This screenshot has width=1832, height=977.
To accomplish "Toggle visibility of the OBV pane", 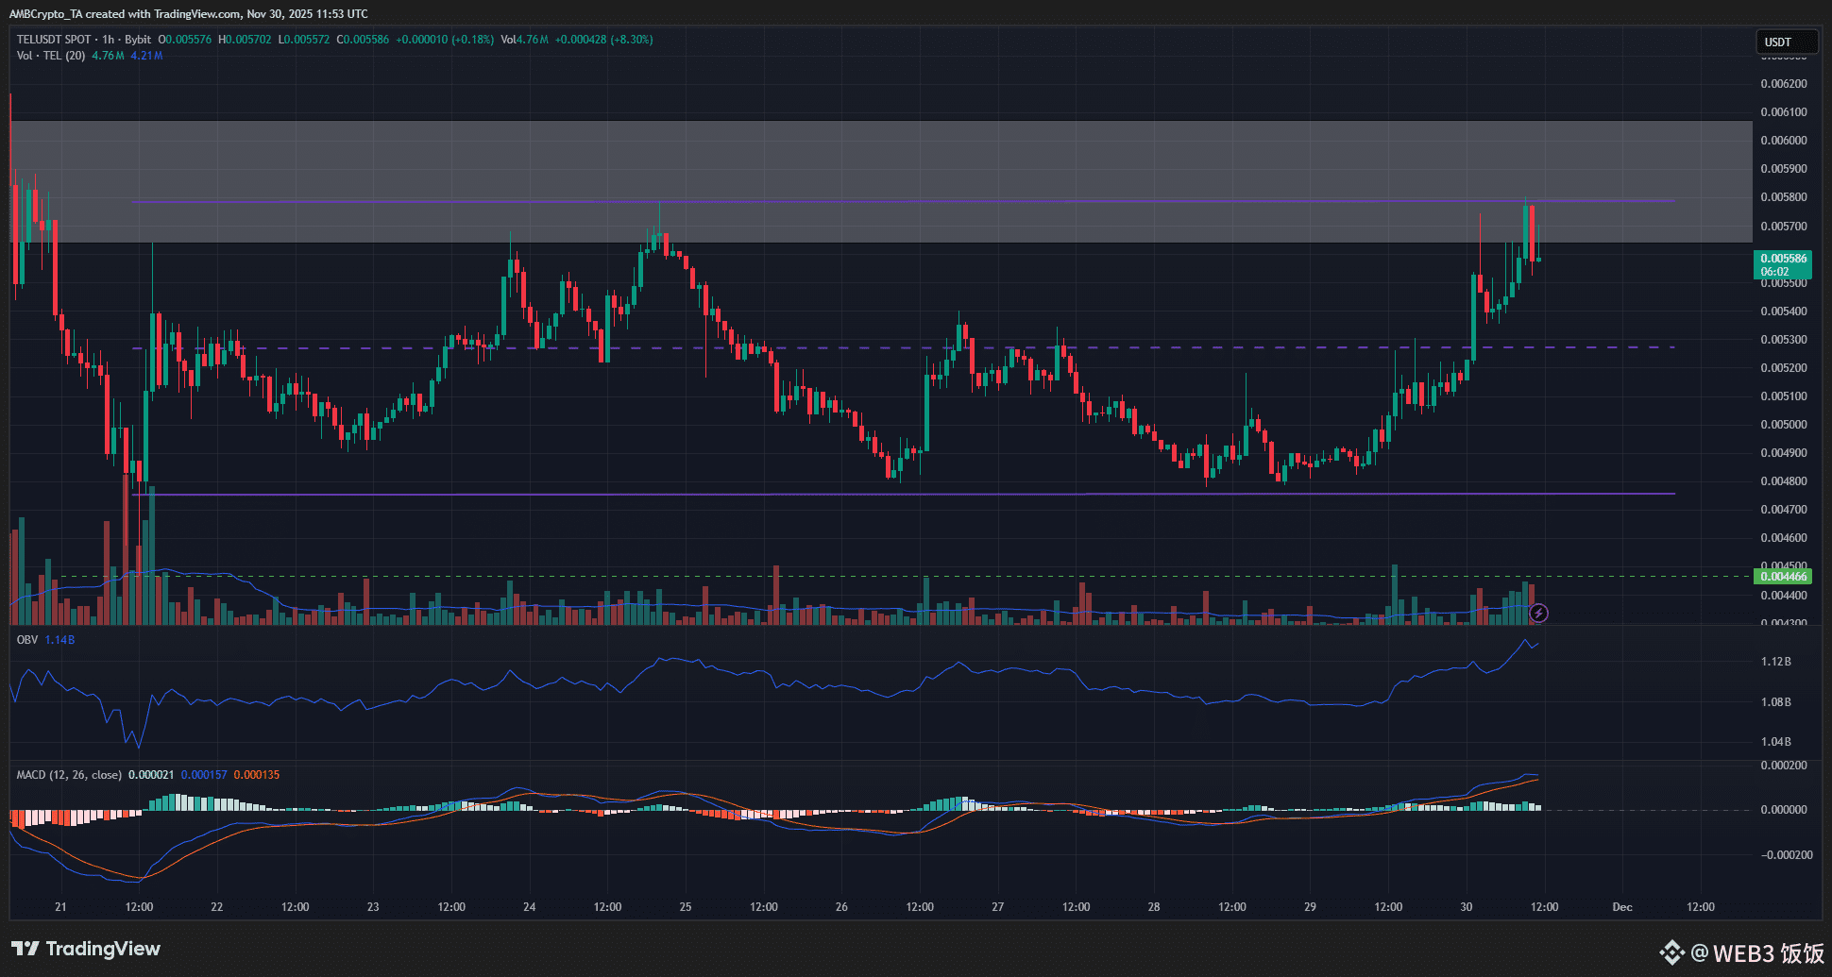I will tap(28, 639).
